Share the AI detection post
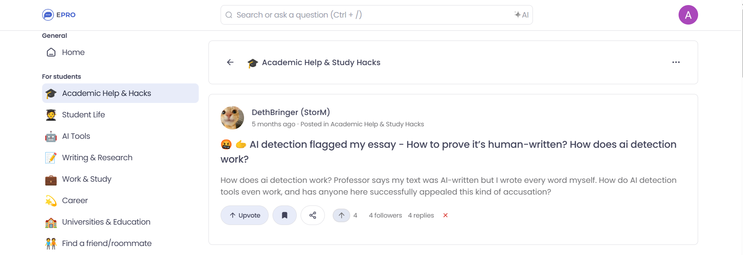Viewport: 743px width, 255px height. 313,215
